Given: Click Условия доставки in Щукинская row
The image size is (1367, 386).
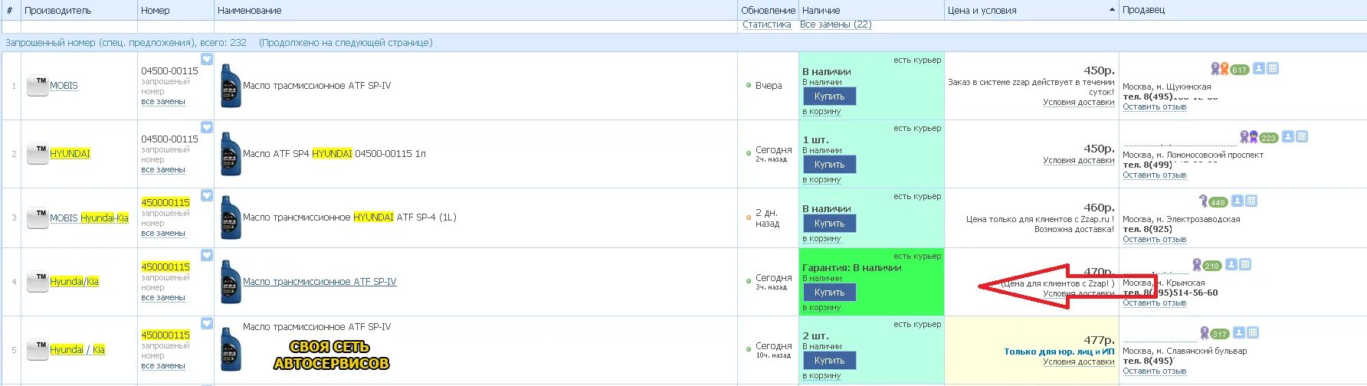Looking at the screenshot, I should click(1079, 103).
